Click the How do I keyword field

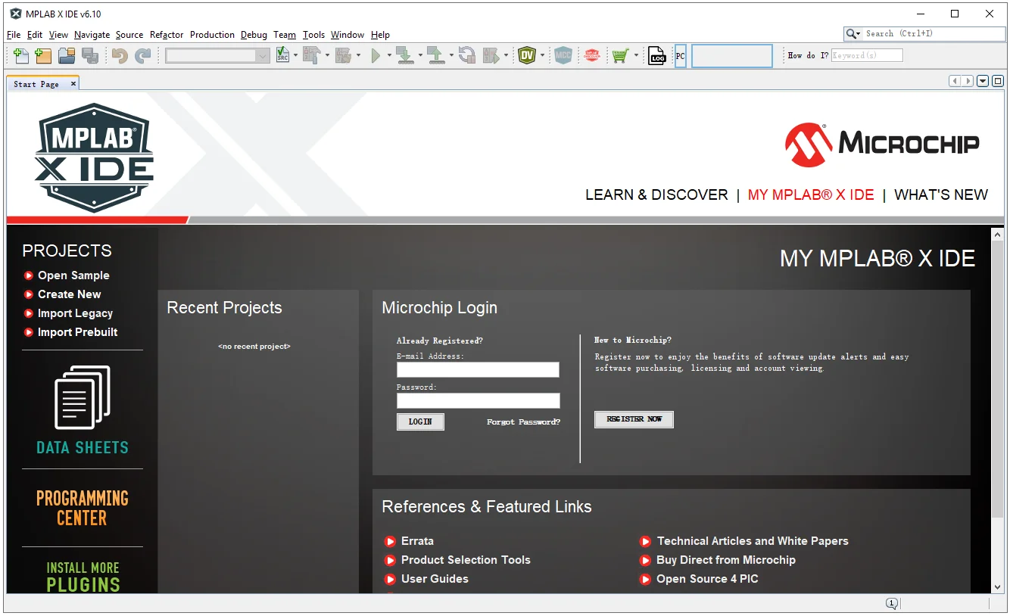coord(867,55)
